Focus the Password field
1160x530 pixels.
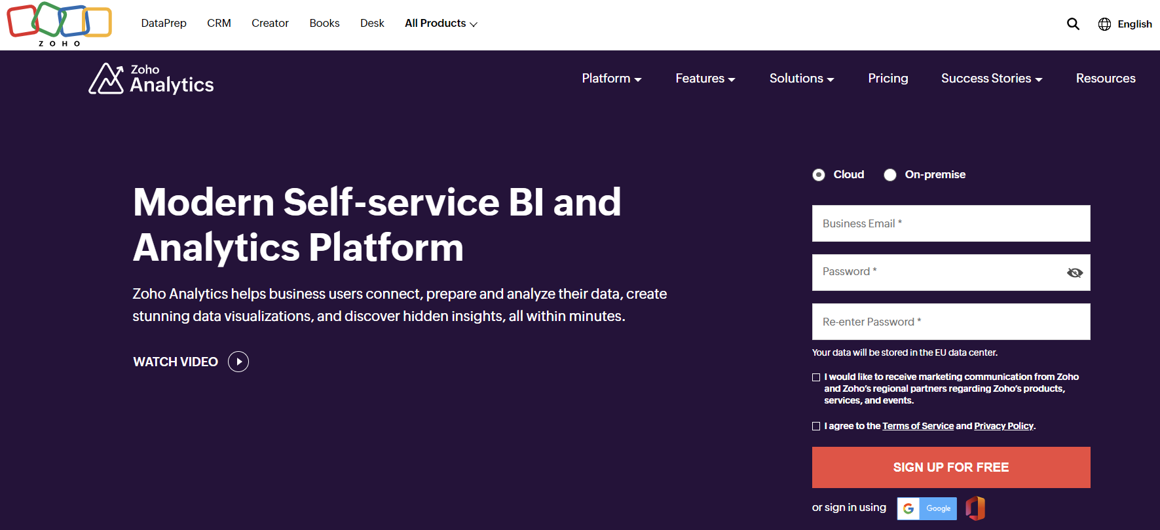[x=951, y=273]
